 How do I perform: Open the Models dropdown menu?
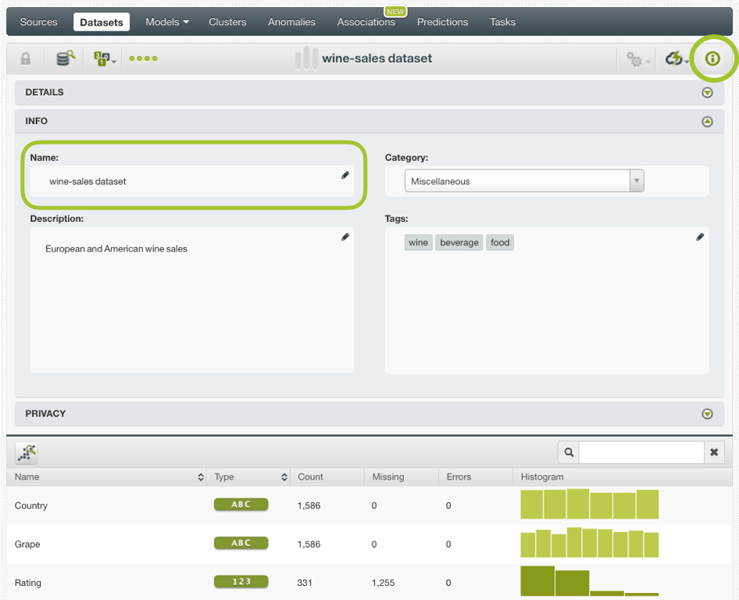coord(167,22)
